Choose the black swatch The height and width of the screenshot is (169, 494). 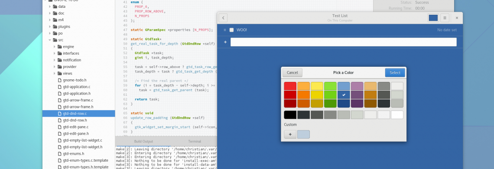pyautogui.click(x=290, y=115)
